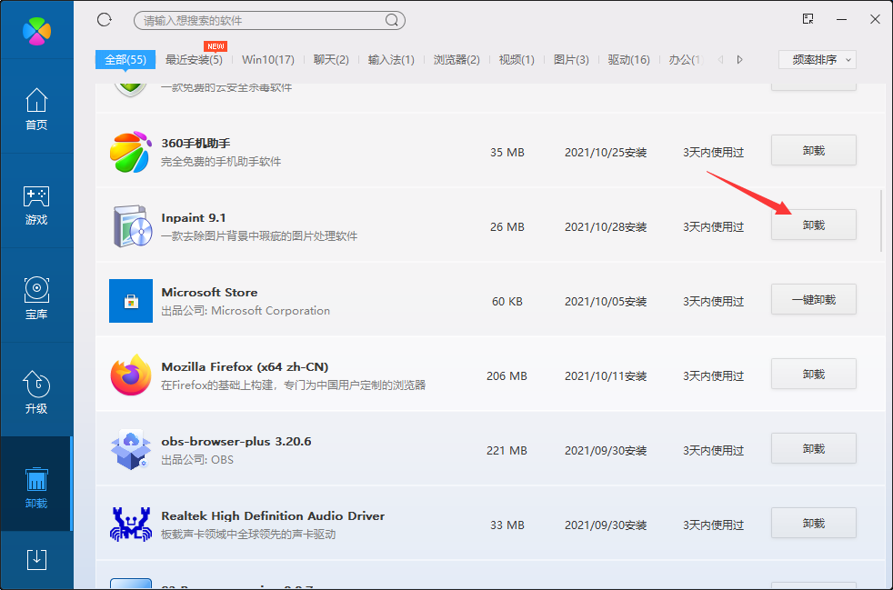Focus the software search input field
This screenshot has width=893, height=590.
pyautogui.click(x=269, y=21)
